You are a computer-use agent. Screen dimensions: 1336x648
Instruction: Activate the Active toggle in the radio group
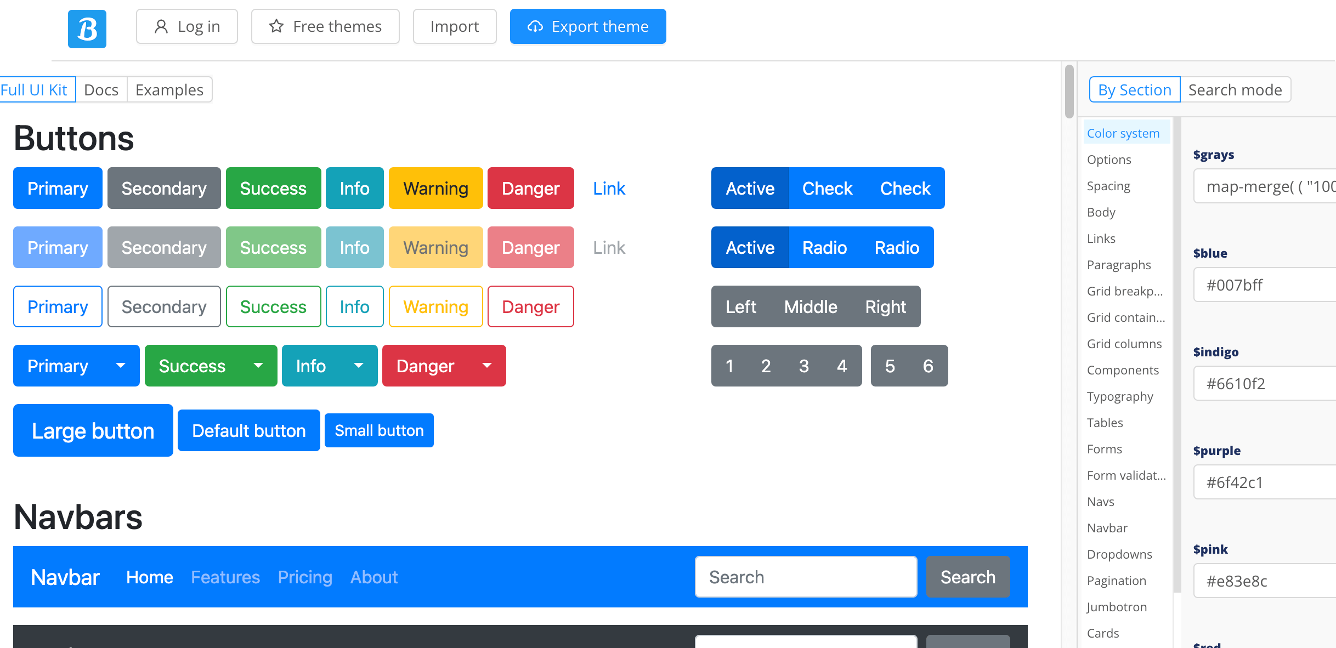tap(750, 247)
